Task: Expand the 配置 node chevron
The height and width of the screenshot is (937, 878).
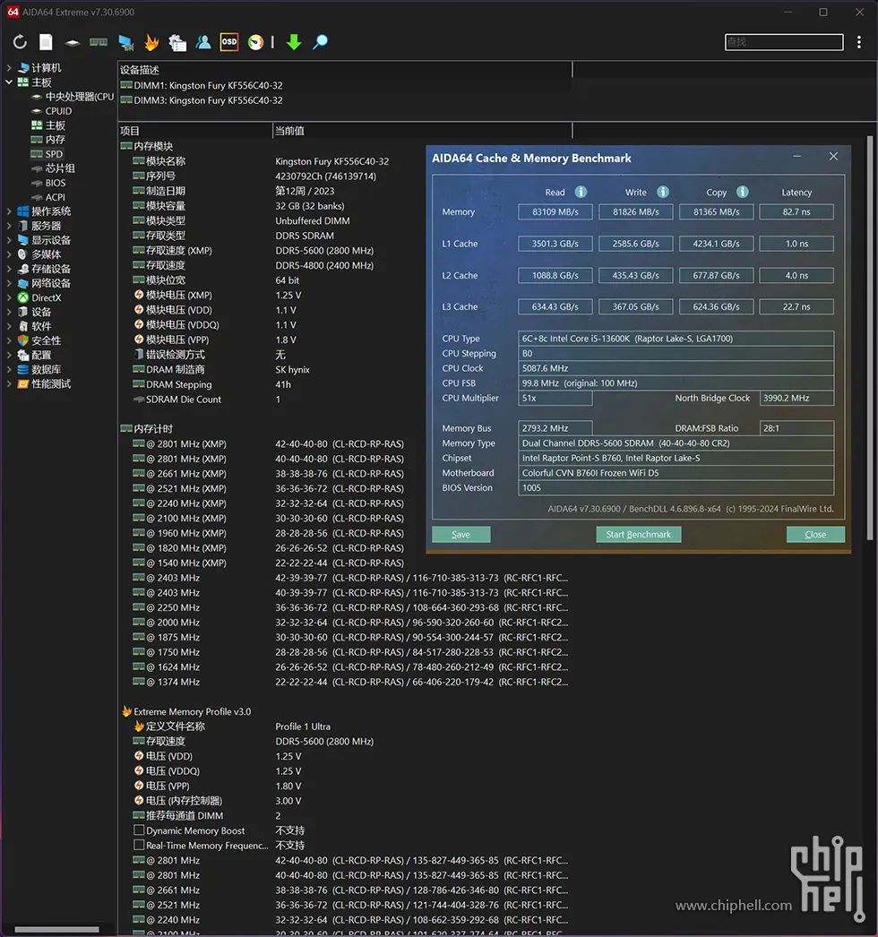Action: click(9, 355)
